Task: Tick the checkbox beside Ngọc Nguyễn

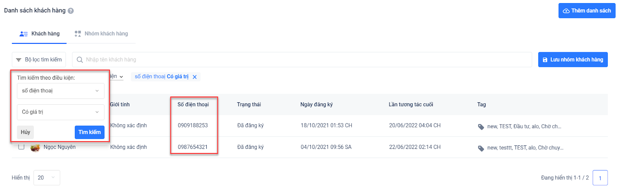Action: pyautogui.click(x=21, y=147)
